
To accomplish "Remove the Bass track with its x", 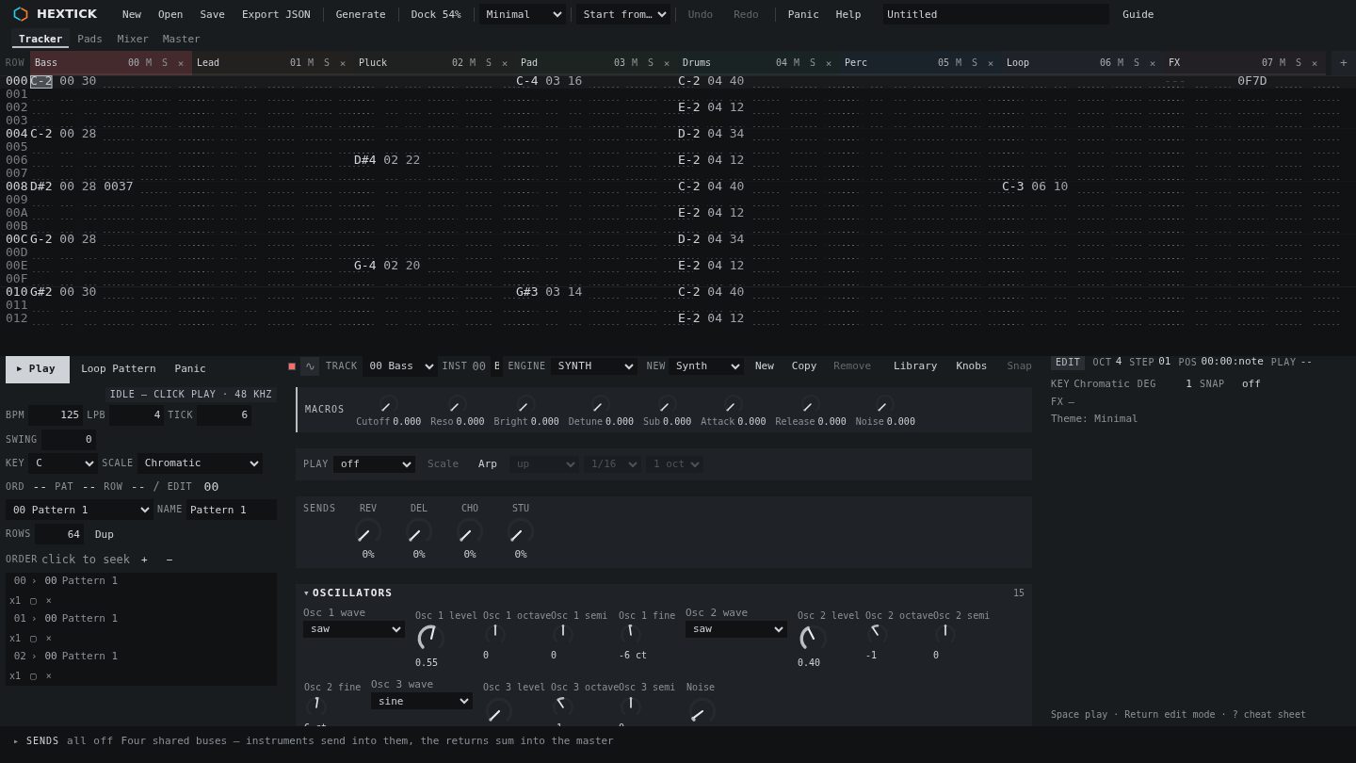I will 181,63.
